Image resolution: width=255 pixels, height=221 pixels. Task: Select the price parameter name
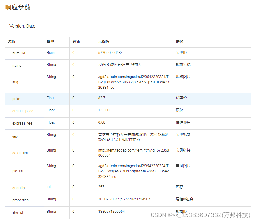point(16,99)
